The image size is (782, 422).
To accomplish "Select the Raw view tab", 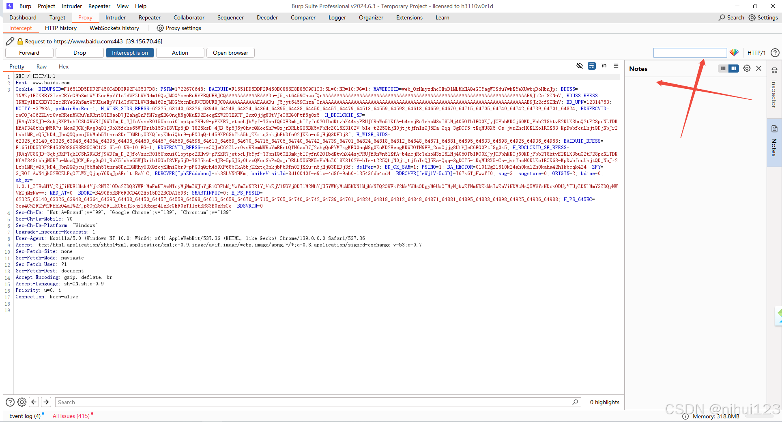I will click(x=41, y=66).
